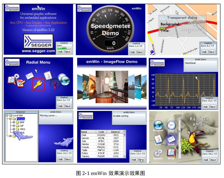Halt Demo 1.1/19 speedometer

tap(133, 52)
